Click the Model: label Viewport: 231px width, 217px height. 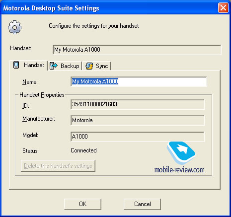30,135
